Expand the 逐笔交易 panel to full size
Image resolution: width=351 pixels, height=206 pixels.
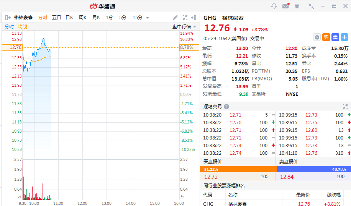tap(344, 107)
